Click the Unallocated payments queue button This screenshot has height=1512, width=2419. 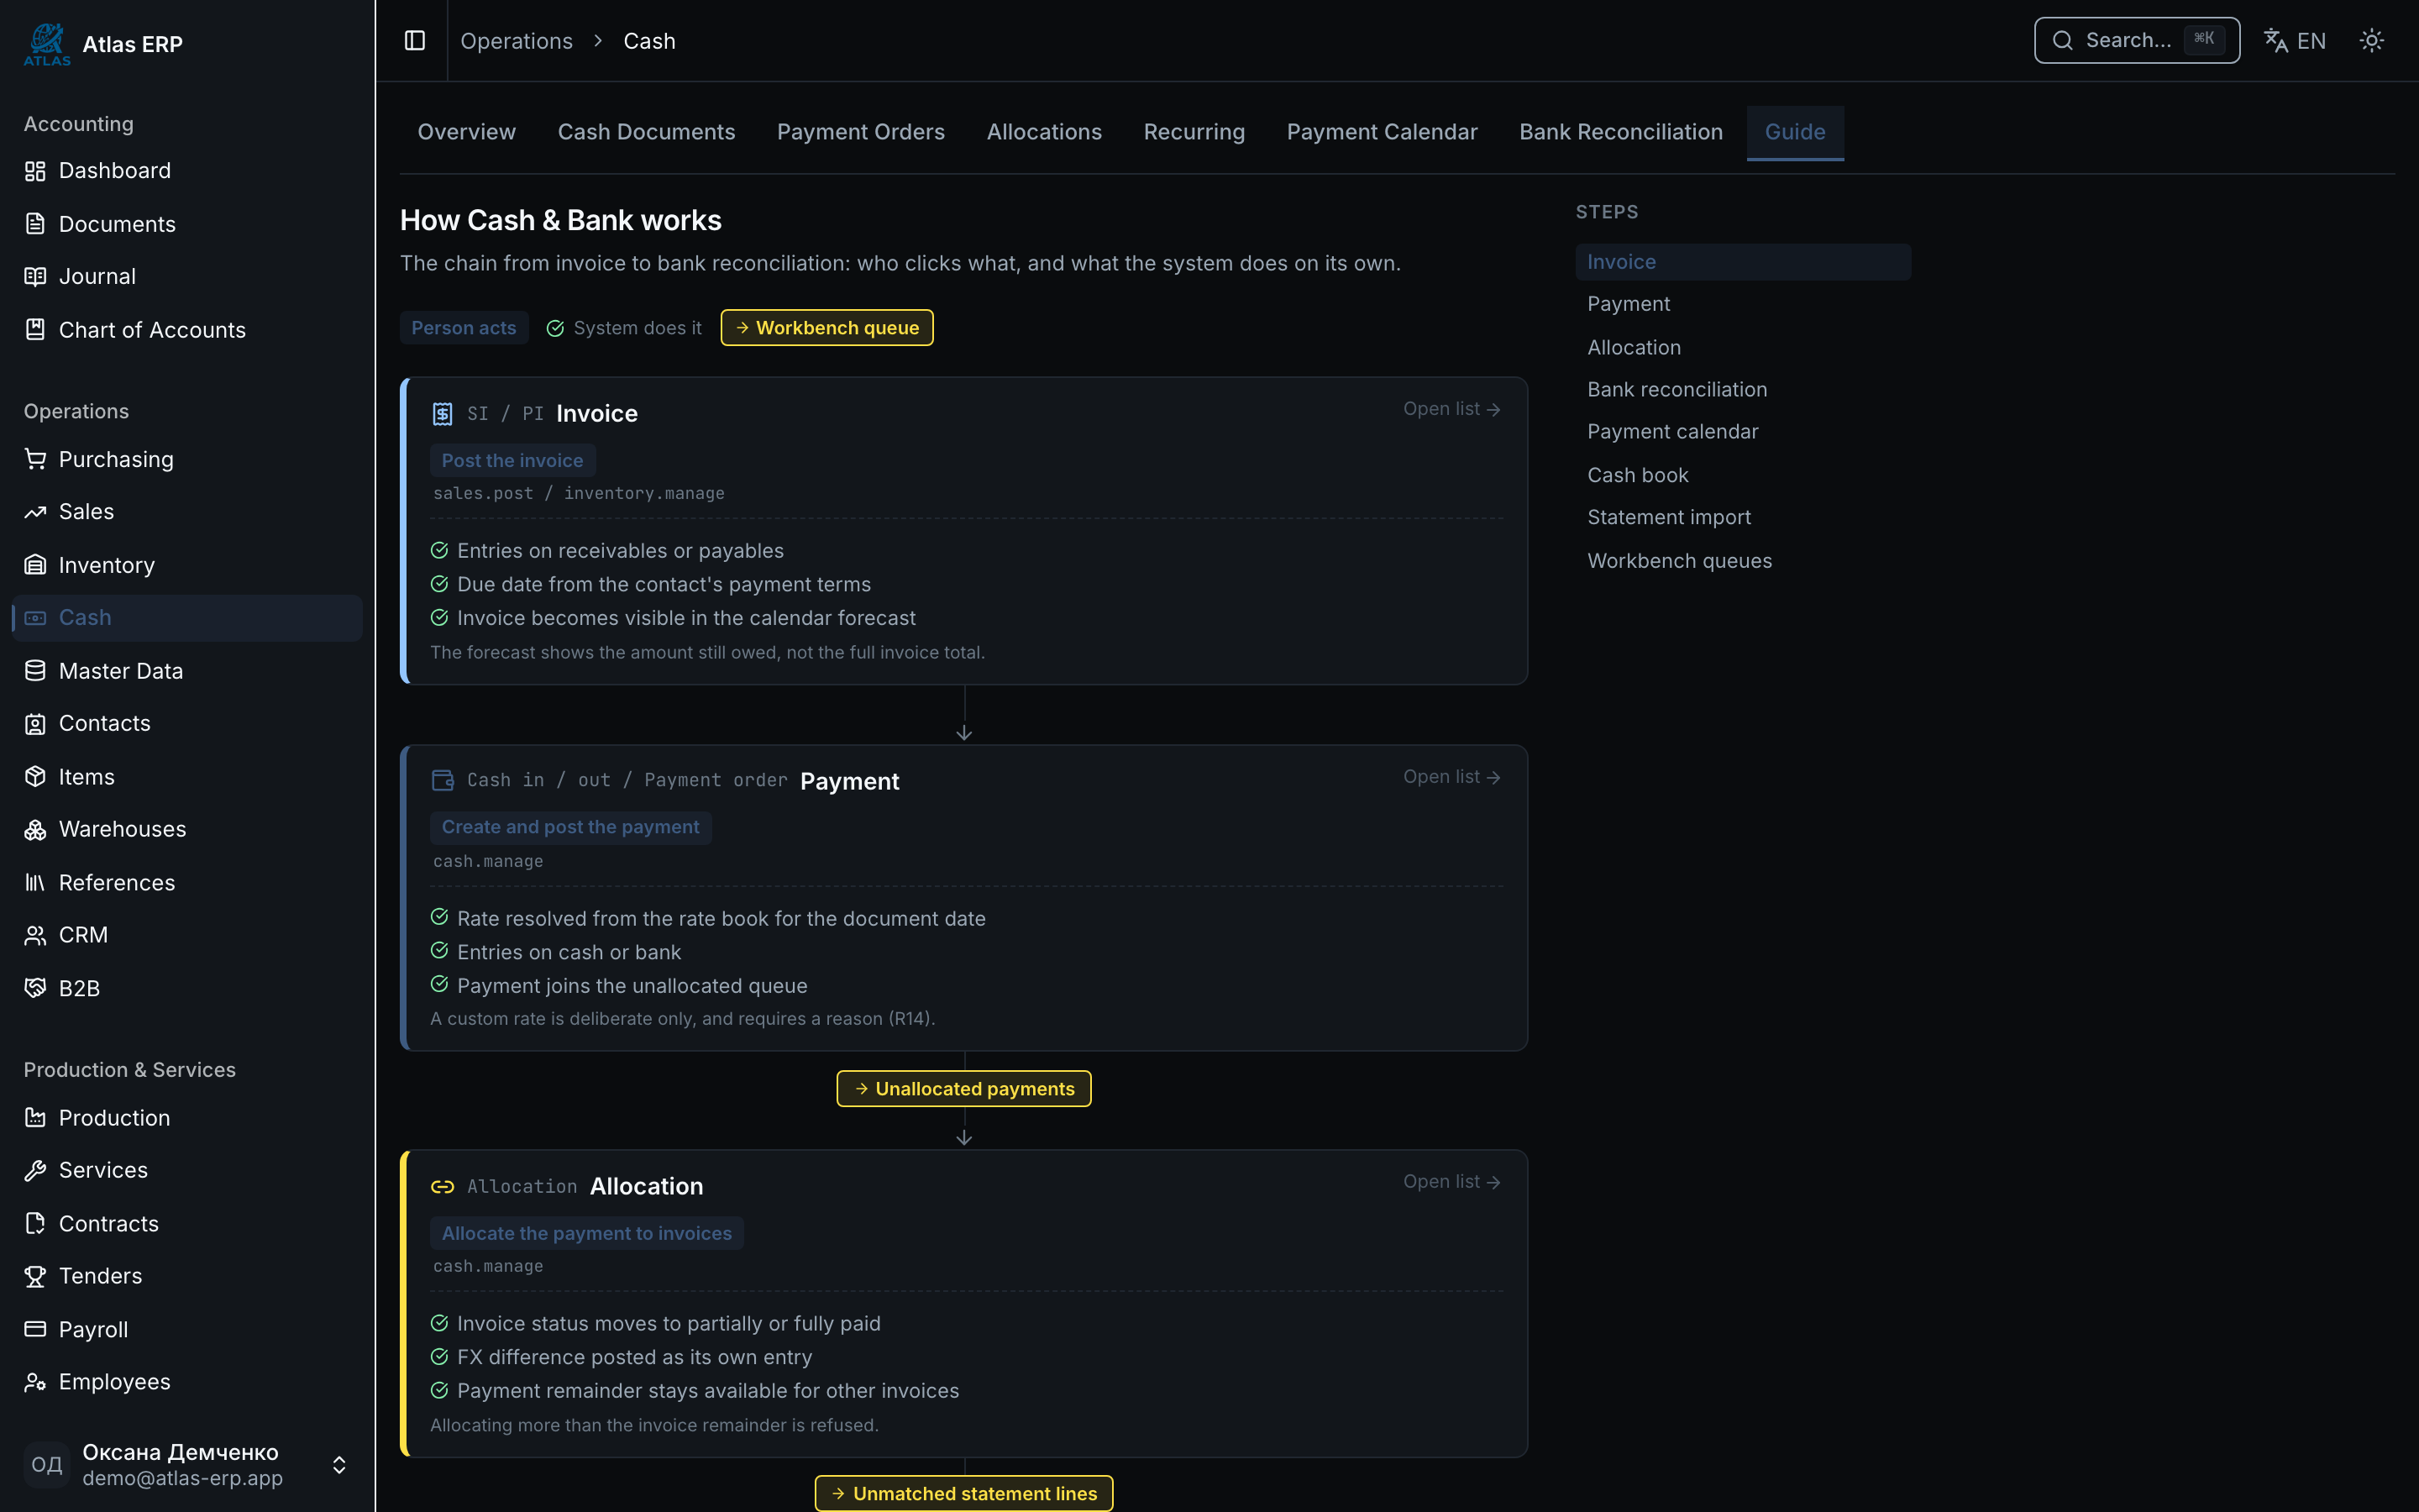(963, 1088)
